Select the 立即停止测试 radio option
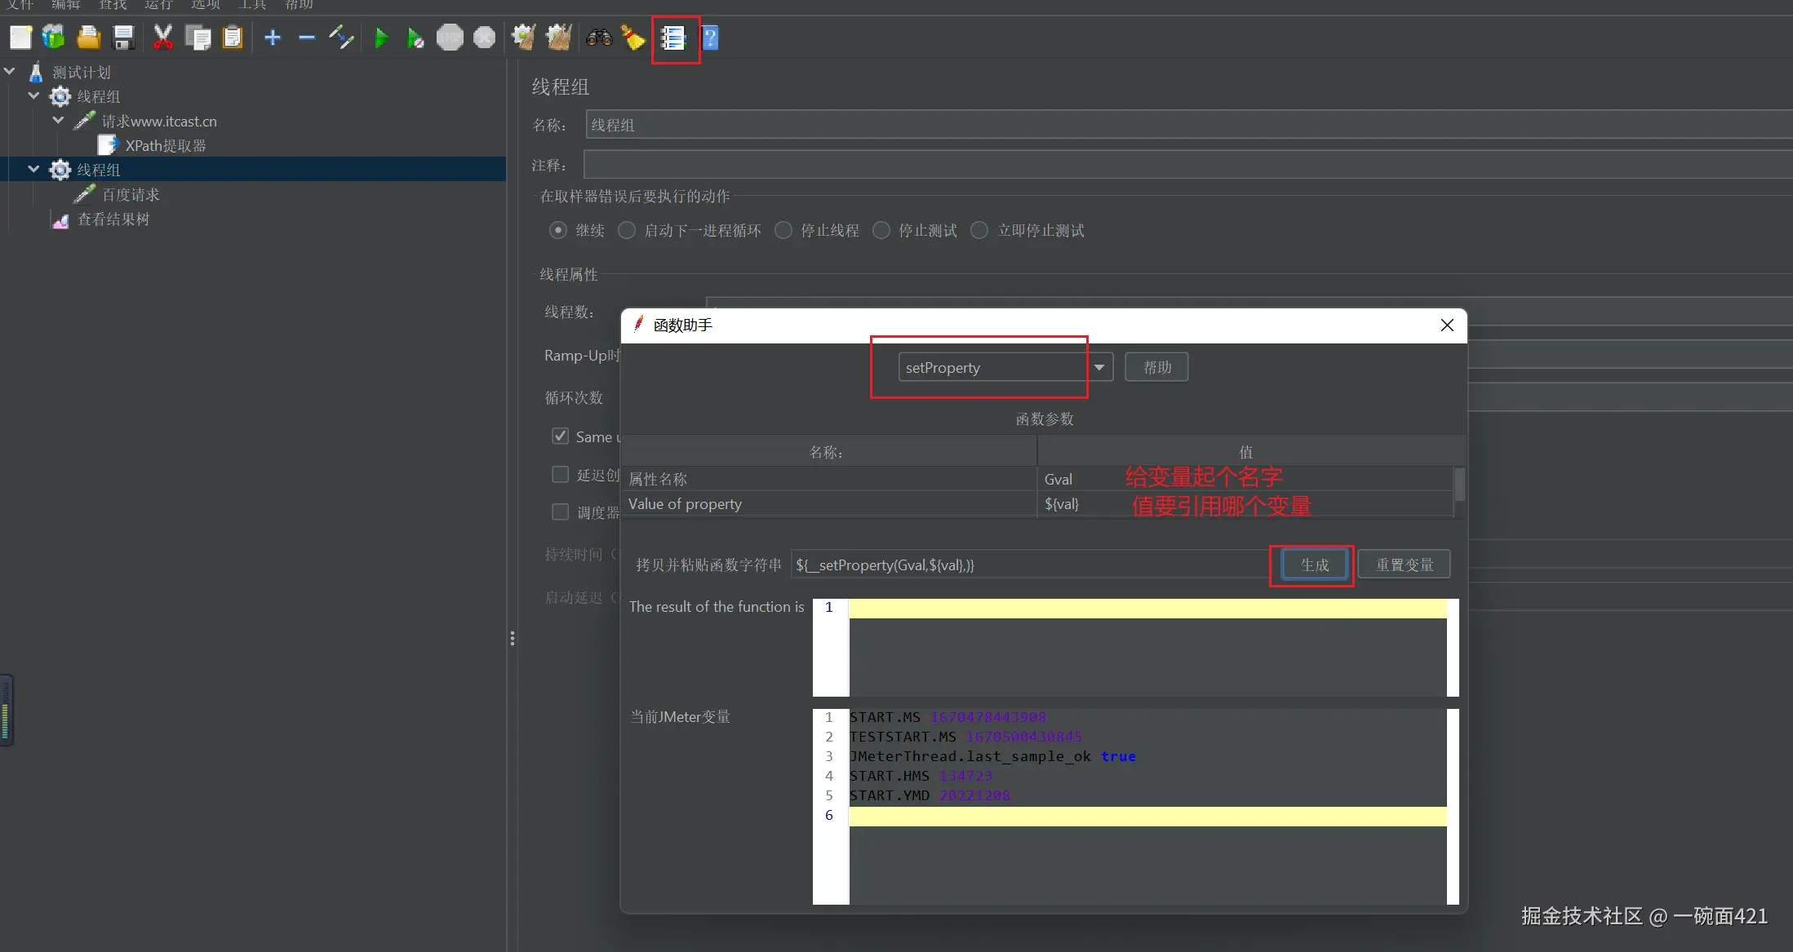This screenshot has width=1793, height=952. click(979, 230)
